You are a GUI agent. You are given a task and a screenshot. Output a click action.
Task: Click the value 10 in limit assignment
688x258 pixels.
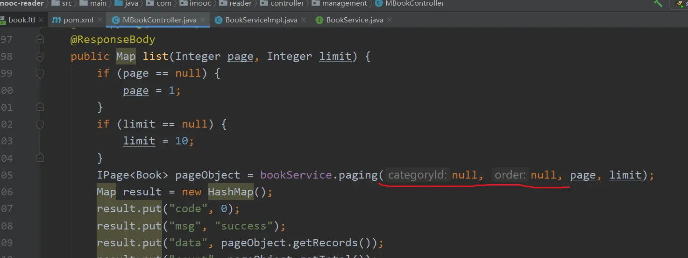181,141
